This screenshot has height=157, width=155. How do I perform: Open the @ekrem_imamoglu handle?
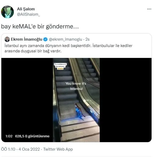point(66,39)
